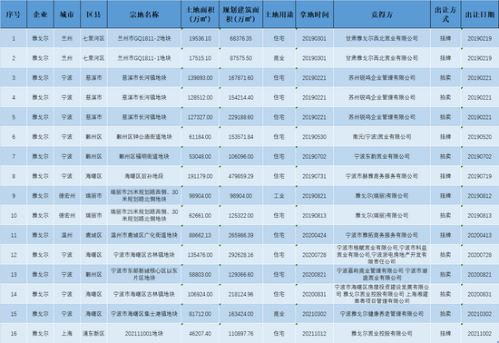
Task: Click land use cell 工业
Action: [x=279, y=196]
